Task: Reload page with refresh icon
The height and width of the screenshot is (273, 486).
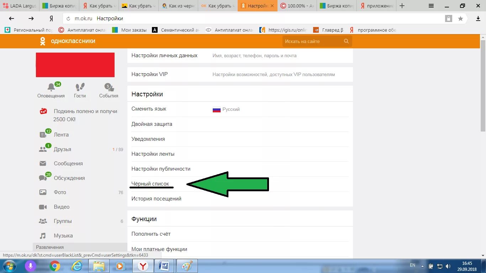Action: tap(68, 18)
